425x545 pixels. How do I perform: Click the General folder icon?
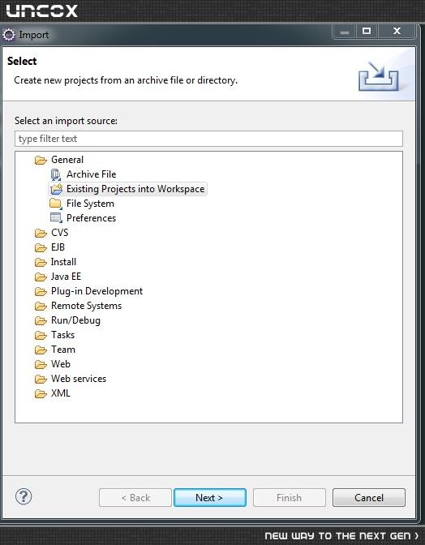(41, 161)
